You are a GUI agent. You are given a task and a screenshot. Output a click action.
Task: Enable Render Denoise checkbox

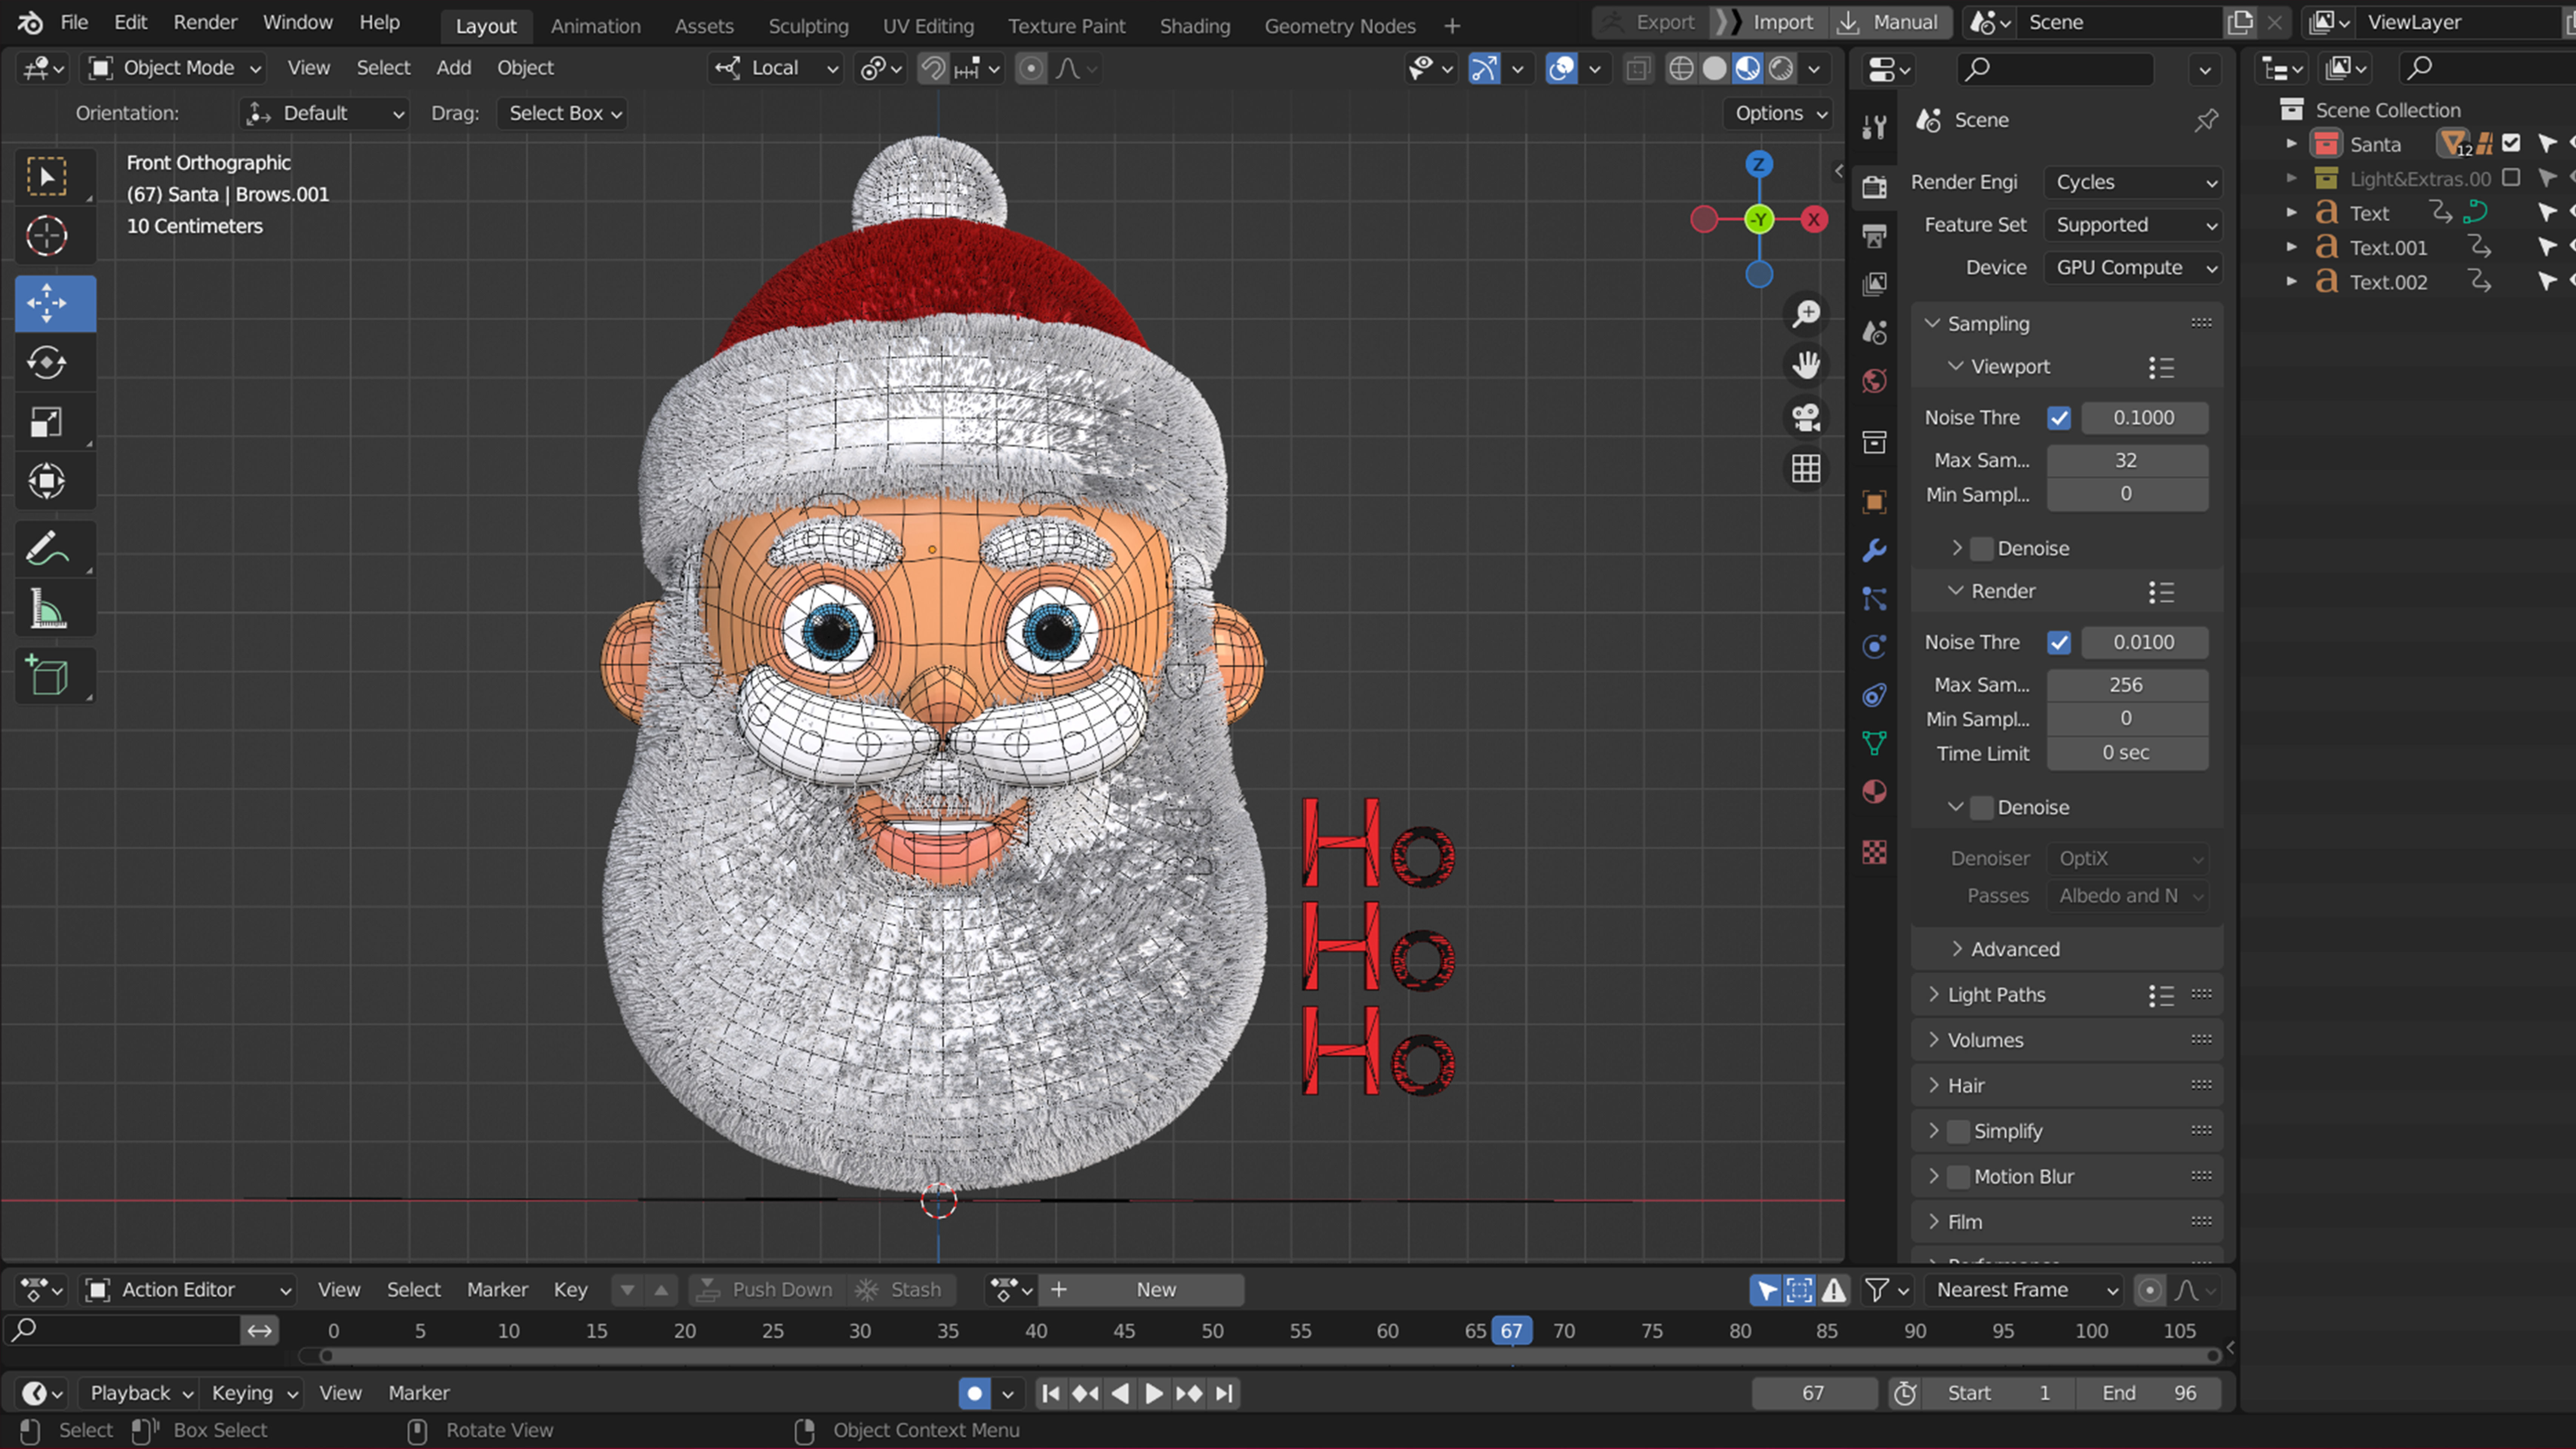[1982, 808]
